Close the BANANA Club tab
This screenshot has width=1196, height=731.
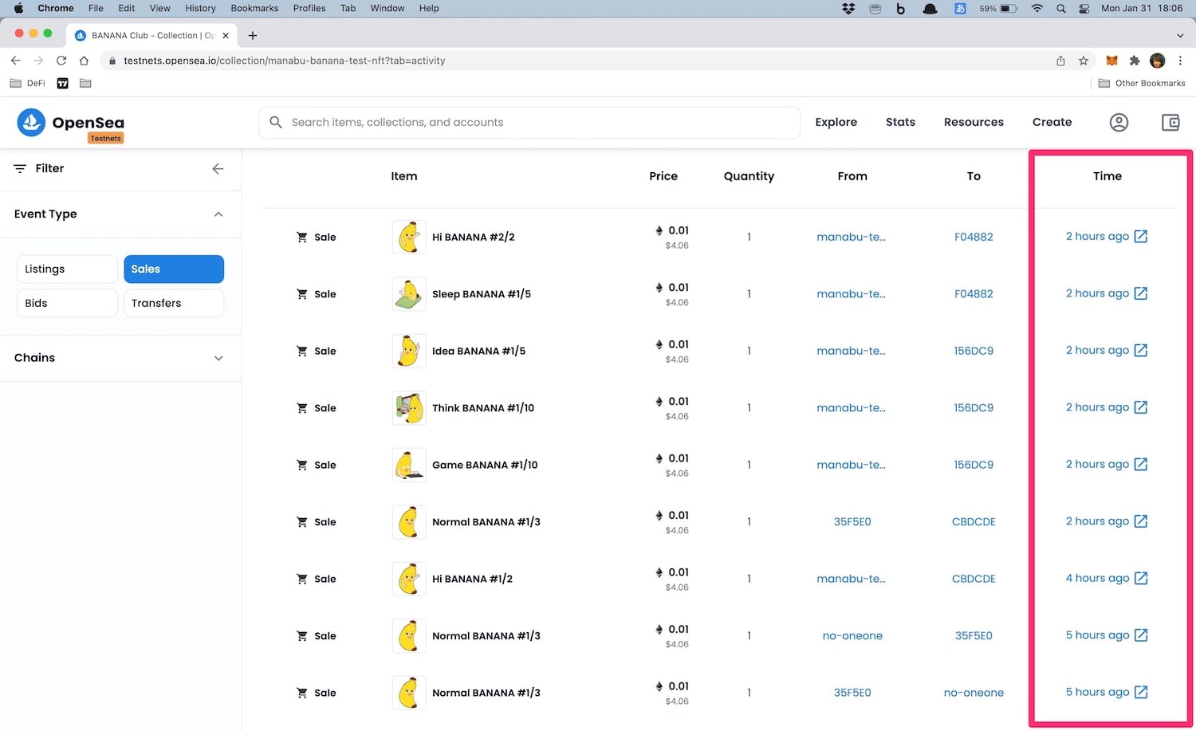click(226, 35)
